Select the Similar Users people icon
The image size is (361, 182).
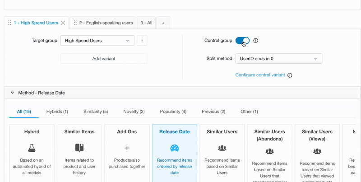click(x=222, y=148)
